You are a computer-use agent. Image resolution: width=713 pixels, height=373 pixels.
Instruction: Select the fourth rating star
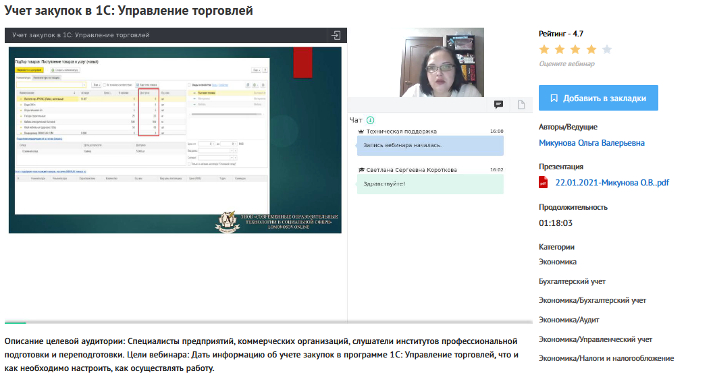coord(591,49)
